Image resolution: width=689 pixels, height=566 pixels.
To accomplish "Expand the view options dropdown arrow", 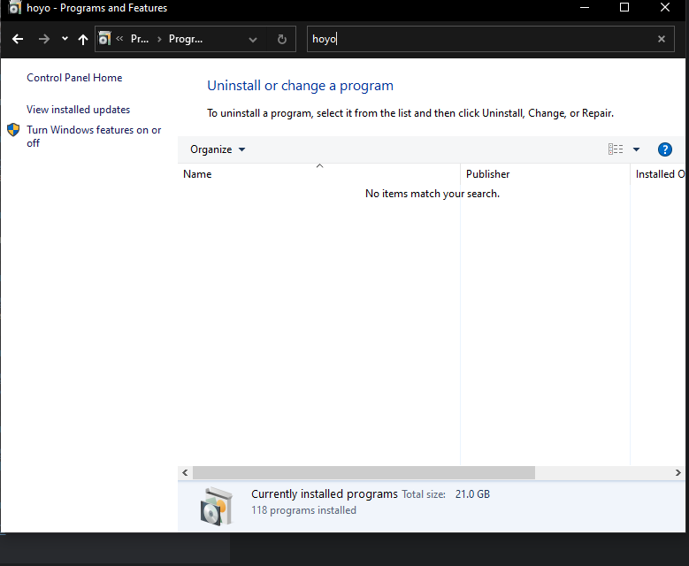I will [636, 149].
